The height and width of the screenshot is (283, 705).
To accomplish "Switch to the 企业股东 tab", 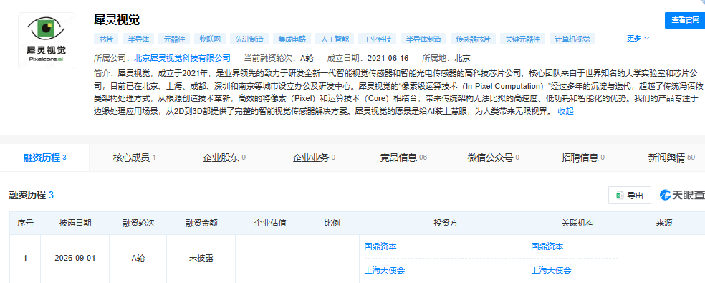I will (x=224, y=158).
